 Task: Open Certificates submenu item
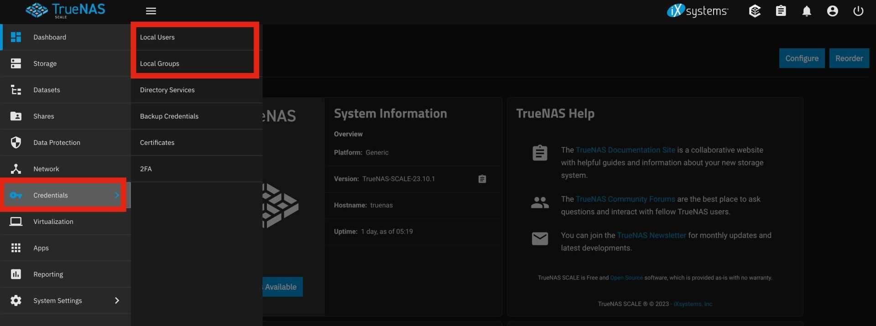coord(197,143)
